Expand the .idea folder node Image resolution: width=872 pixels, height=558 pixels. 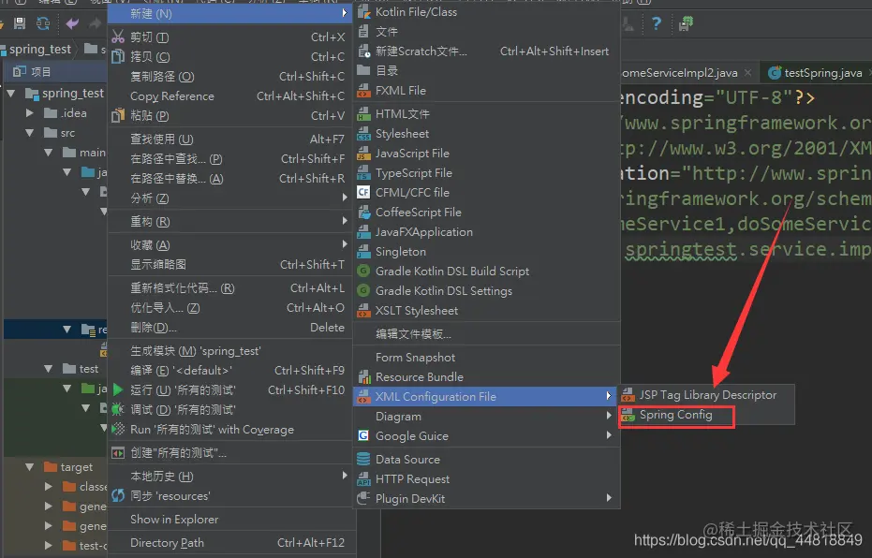[x=30, y=113]
